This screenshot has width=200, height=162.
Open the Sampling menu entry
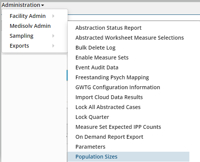pyautogui.click(x=21, y=36)
